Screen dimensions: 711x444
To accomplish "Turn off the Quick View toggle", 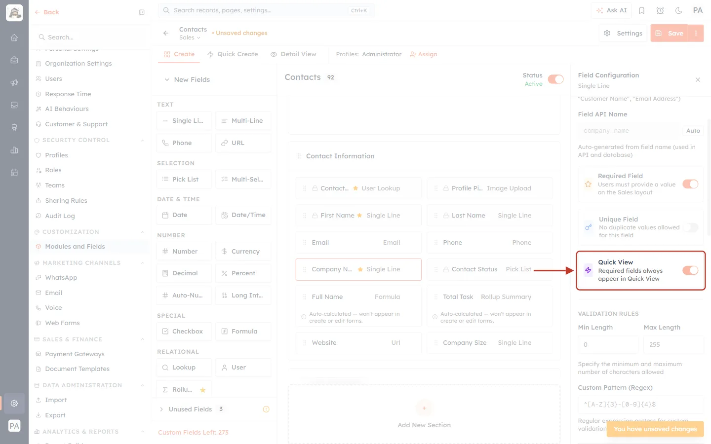I will [x=690, y=270].
